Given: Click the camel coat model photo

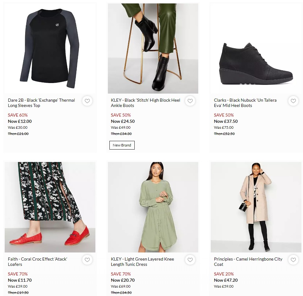Looking at the screenshot, I should click(256, 207).
